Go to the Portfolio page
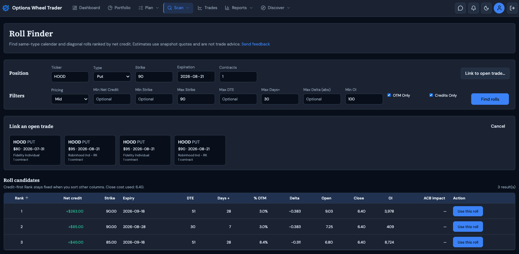 click(x=119, y=8)
